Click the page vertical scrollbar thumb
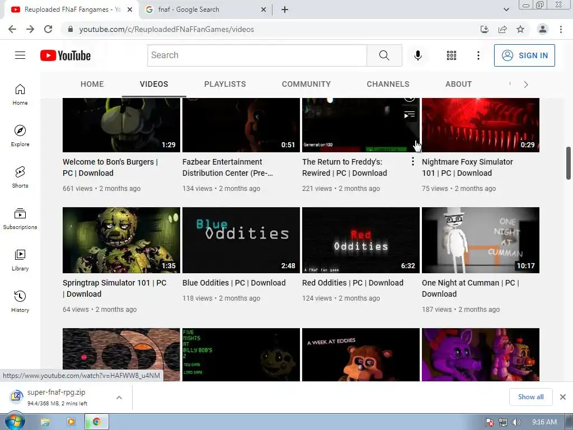Screen dimensions: 573x430 pyautogui.click(x=569, y=163)
